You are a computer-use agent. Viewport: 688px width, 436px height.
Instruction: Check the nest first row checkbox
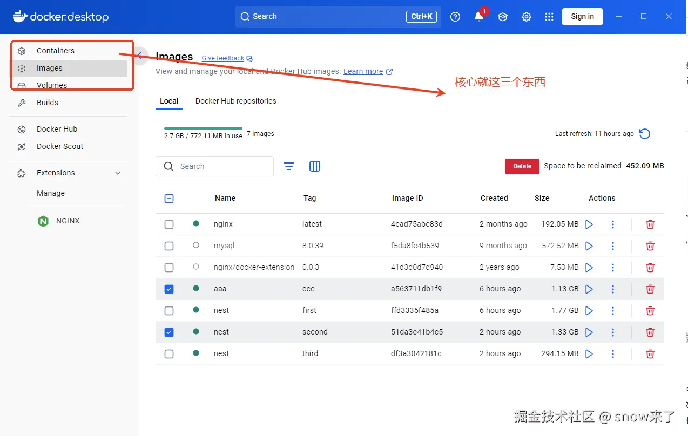pyautogui.click(x=169, y=310)
